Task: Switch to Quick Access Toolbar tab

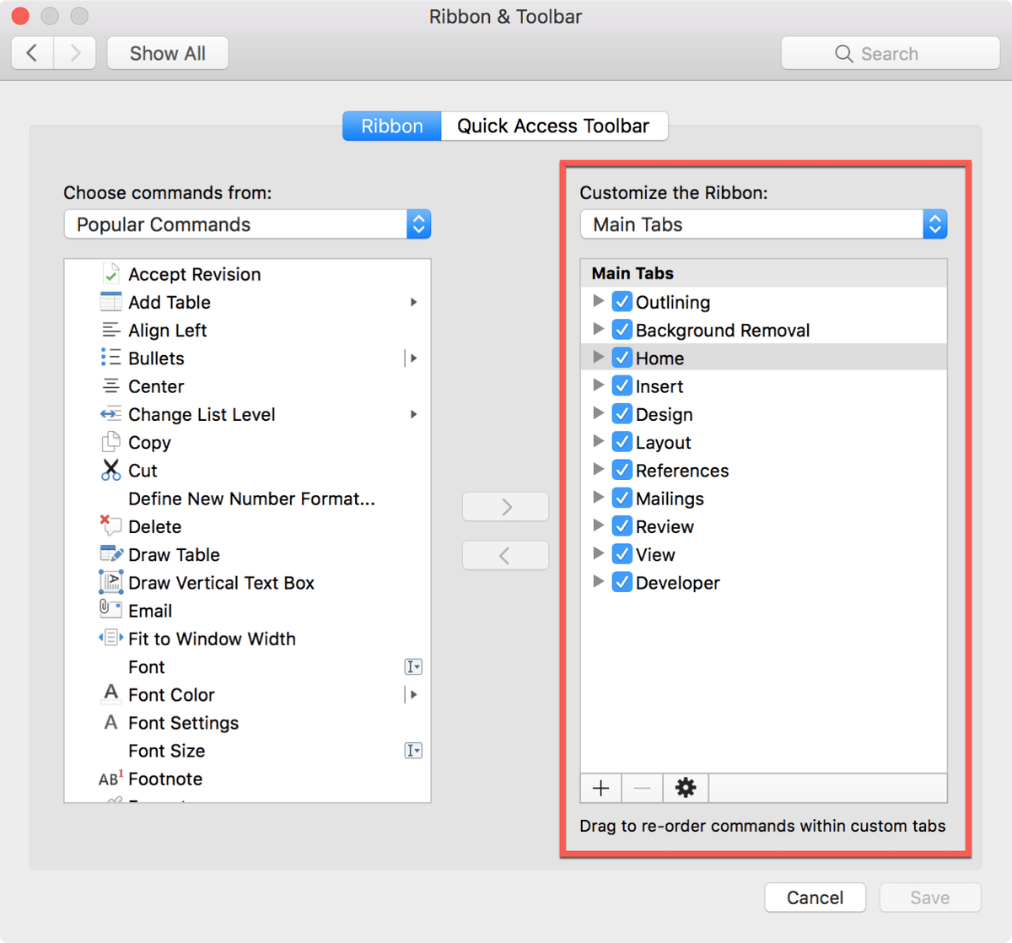Action: tap(553, 127)
